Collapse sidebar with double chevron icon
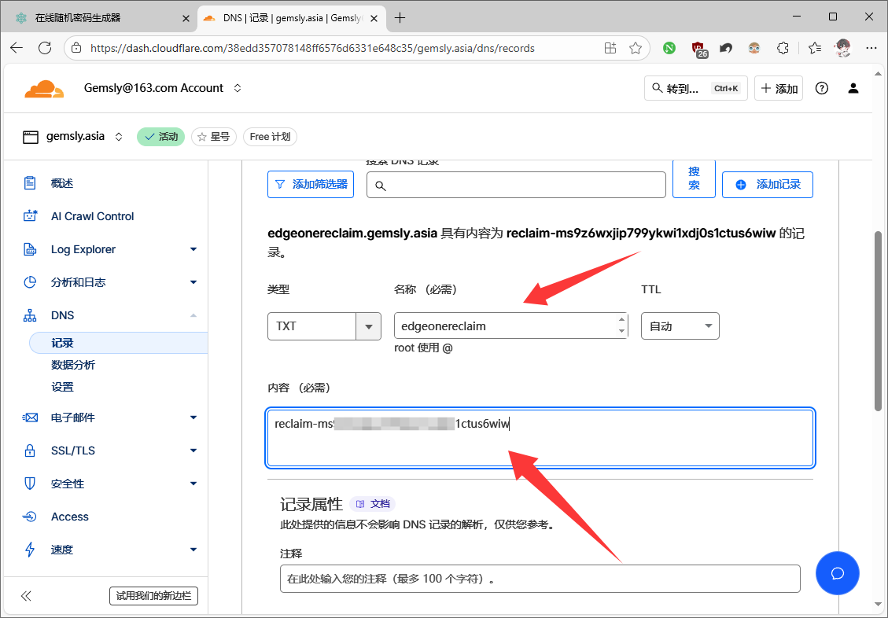Screen dimensions: 888x618 (26, 596)
